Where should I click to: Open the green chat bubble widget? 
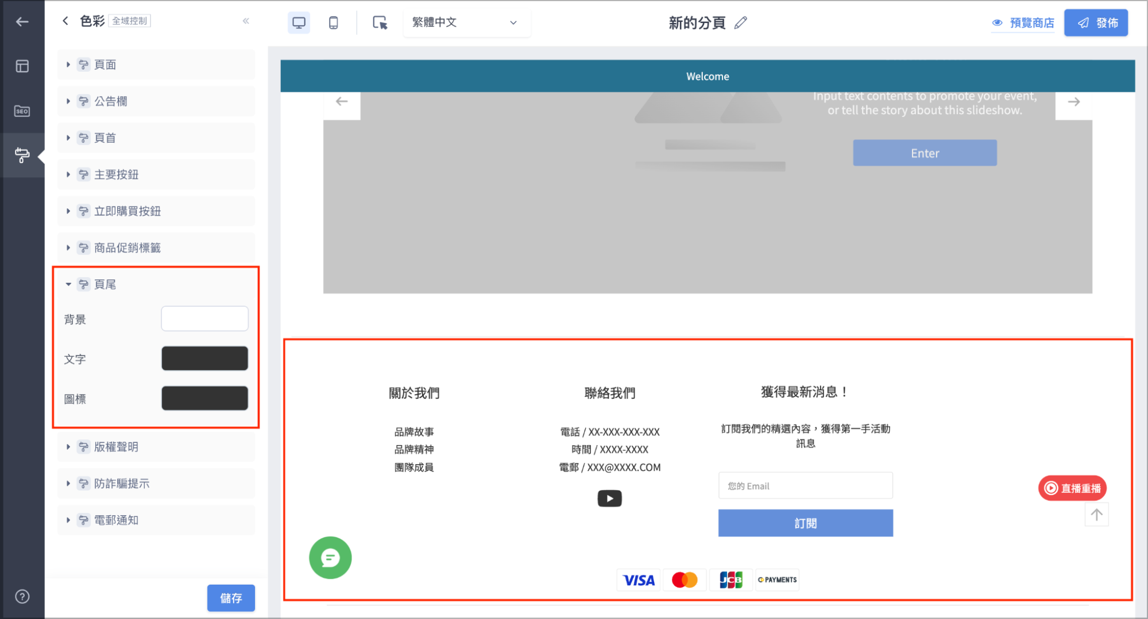(x=330, y=558)
